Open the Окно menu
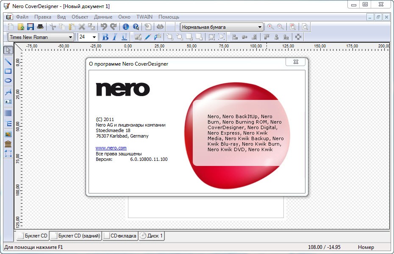 124,17
